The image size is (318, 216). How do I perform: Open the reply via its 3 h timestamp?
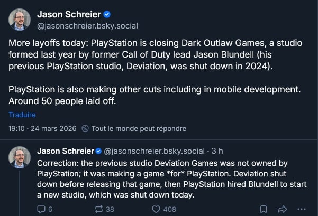[217, 152]
